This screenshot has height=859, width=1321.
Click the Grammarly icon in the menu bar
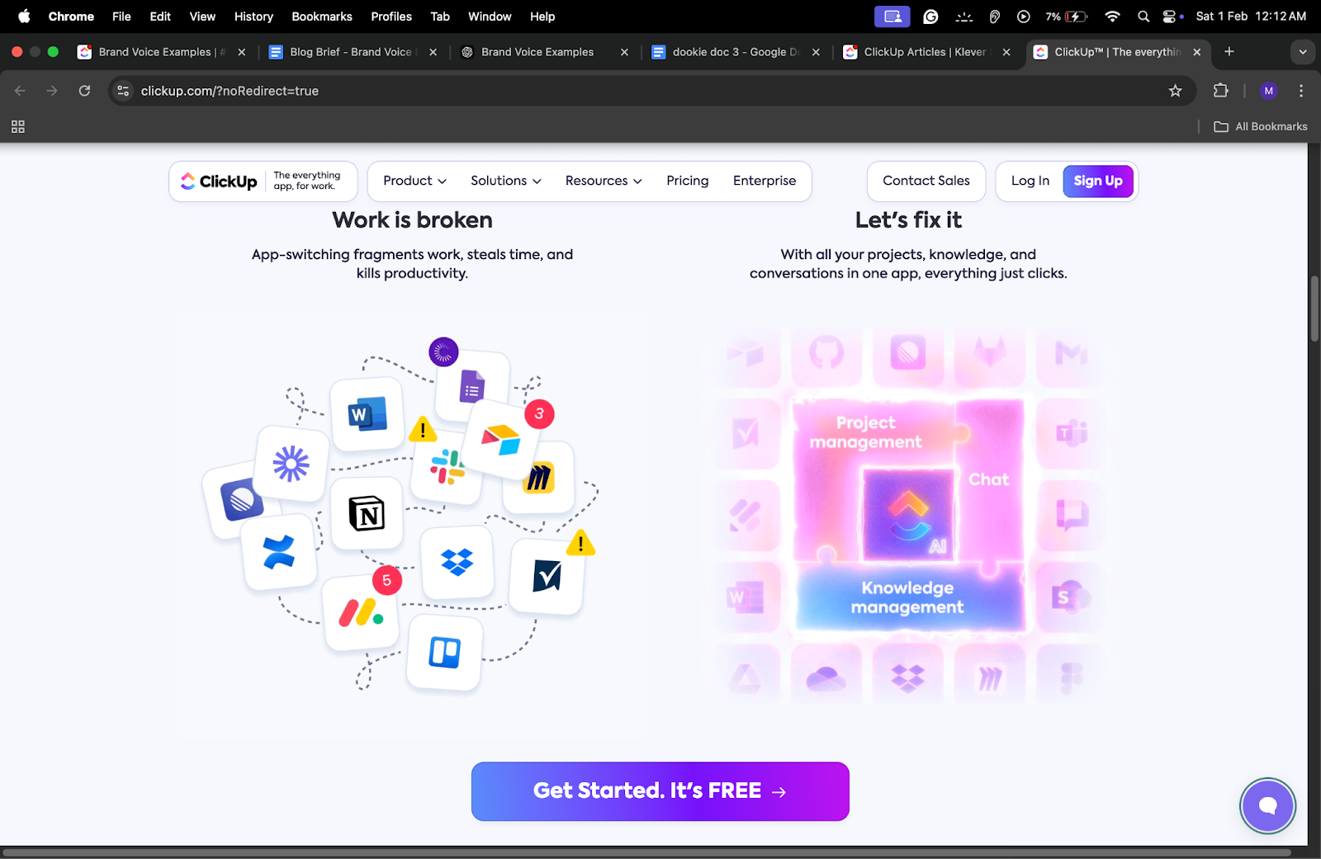[930, 17]
